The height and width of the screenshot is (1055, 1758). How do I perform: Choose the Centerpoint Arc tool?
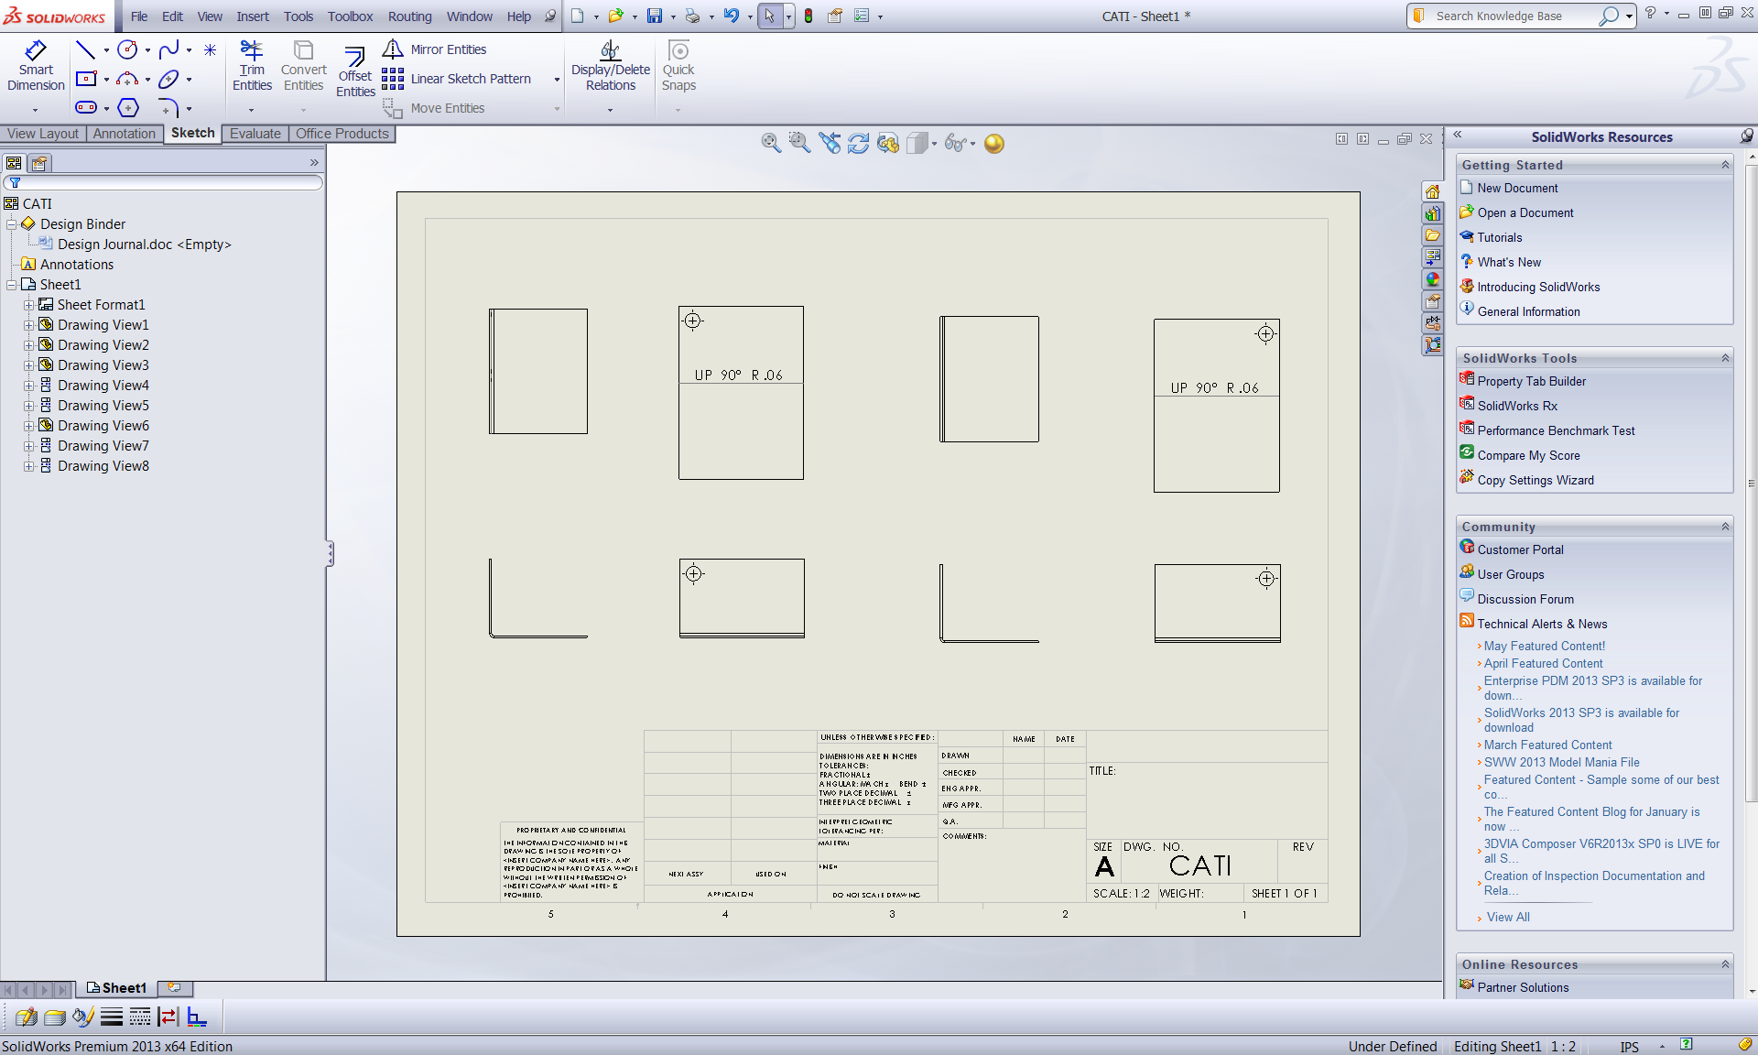[x=127, y=79]
